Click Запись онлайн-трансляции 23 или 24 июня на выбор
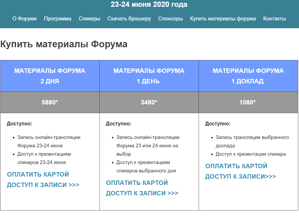Screen dimensions: 299x216 (148, 146)
